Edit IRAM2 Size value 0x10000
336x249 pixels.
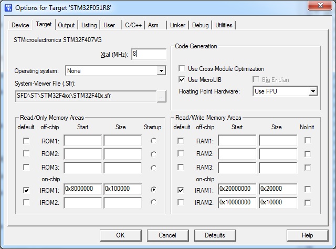(x=278, y=203)
